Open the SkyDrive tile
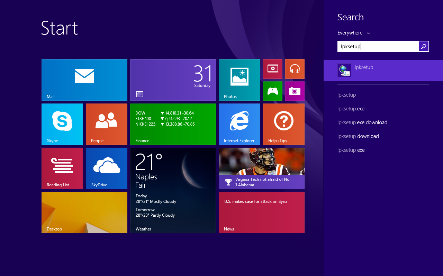 (x=107, y=168)
